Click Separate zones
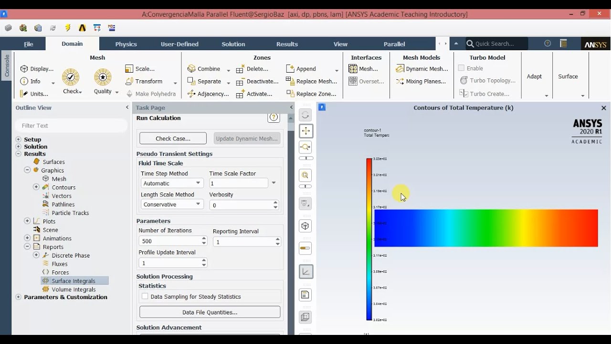Image resolution: width=611 pixels, height=344 pixels. click(x=204, y=81)
